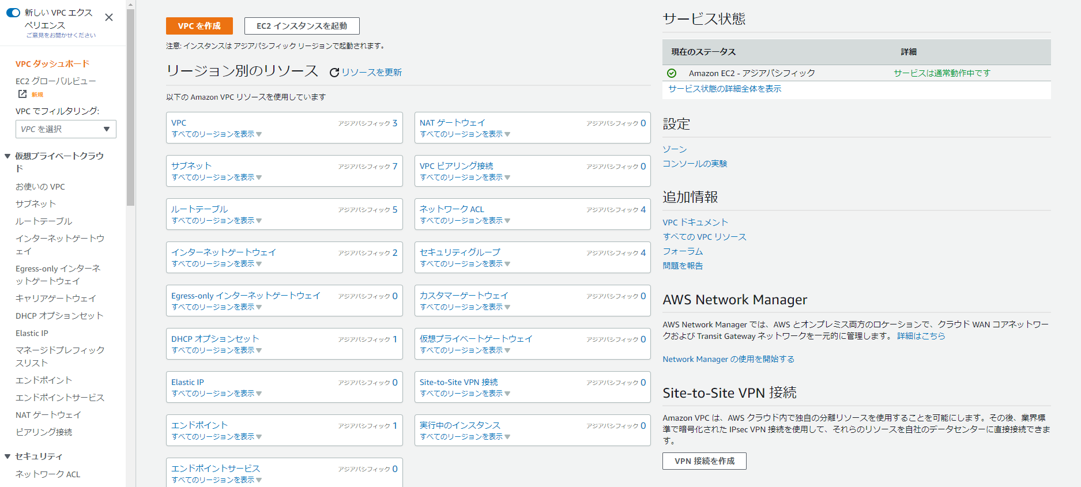The height and width of the screenshot is (487, 1081).
Task: Select ネットワーク ACL in the sidebar
Action: (48, 474)
